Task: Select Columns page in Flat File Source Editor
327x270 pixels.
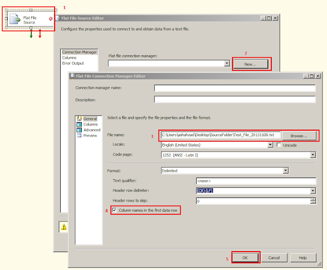Action: (x=69, y=58)
